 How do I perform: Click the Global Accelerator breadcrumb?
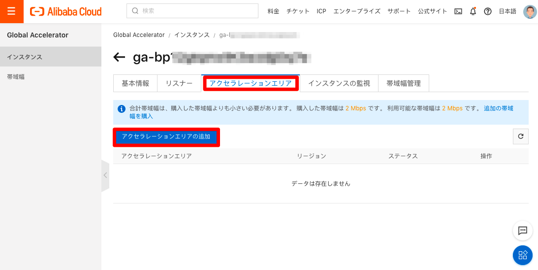click(x=139, y=35)
